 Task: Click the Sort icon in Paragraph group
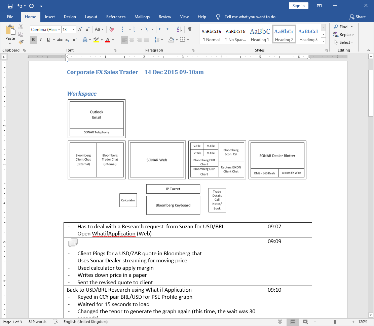(x=179, y=29)
